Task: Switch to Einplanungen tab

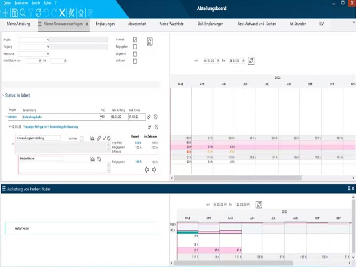Action: [105, 24]
